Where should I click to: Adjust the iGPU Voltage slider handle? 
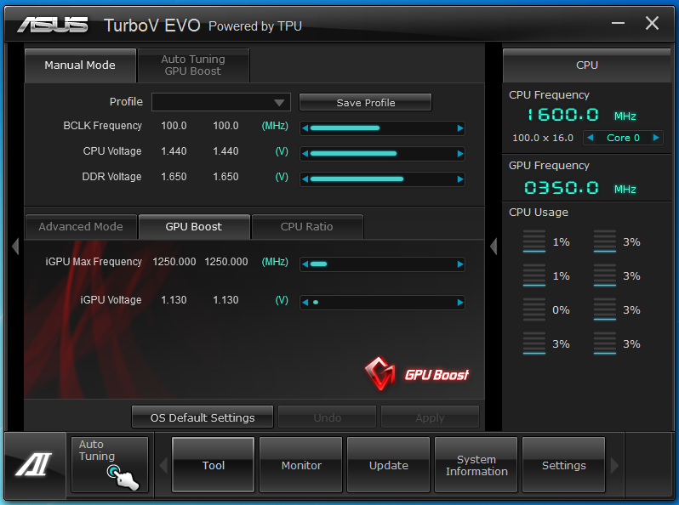pos(316,303)
